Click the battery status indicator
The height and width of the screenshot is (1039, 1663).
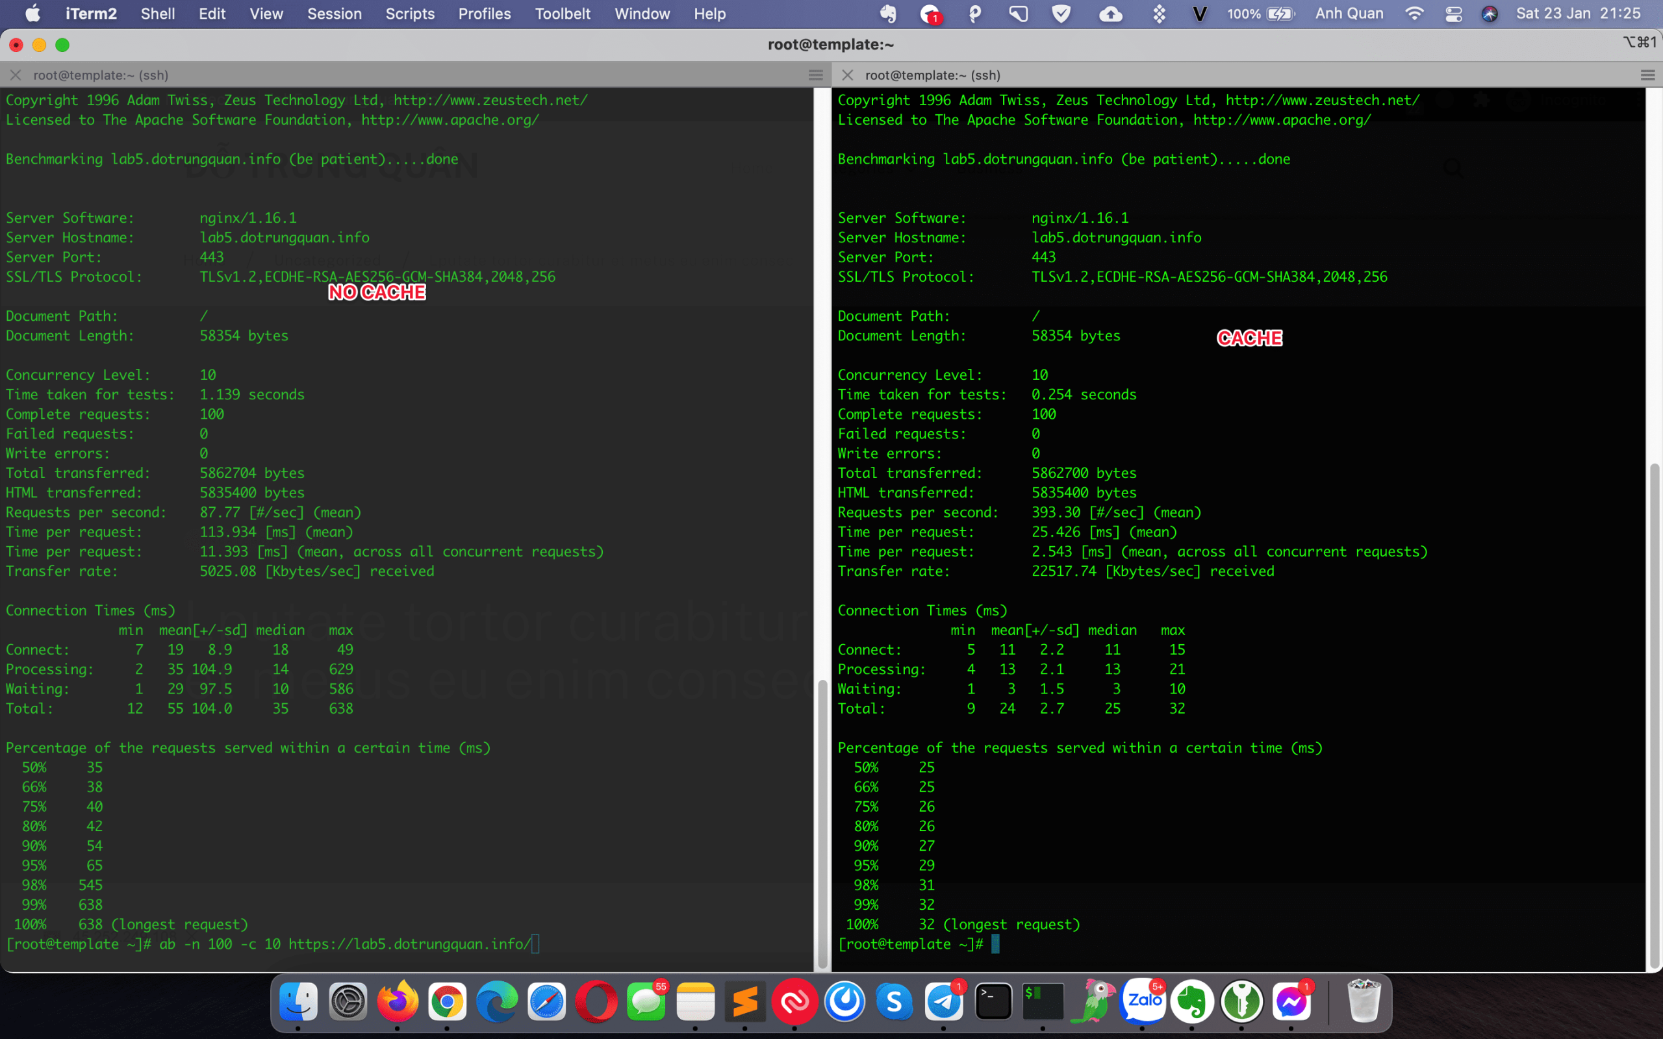[1280, 14]
